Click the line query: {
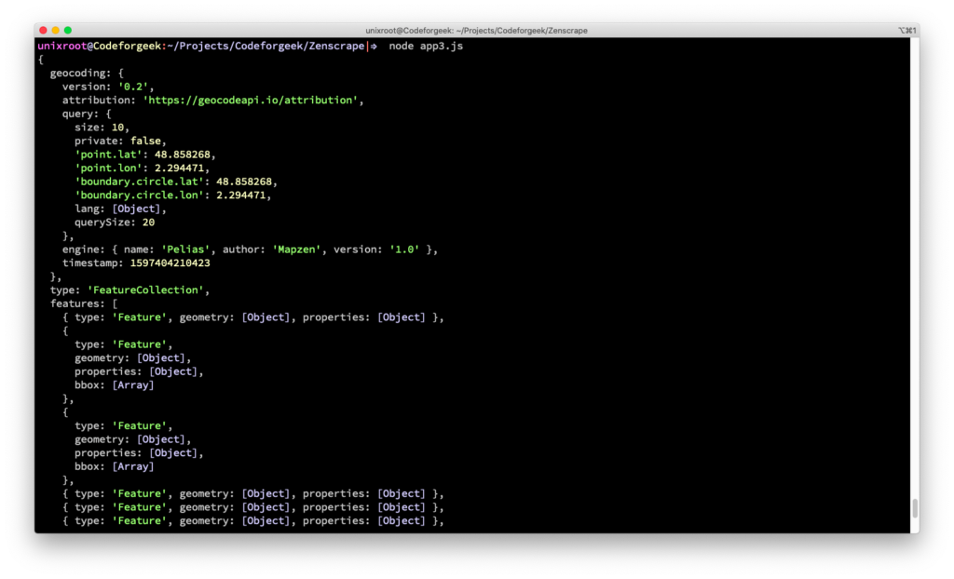954x579 pixels. 87,114
